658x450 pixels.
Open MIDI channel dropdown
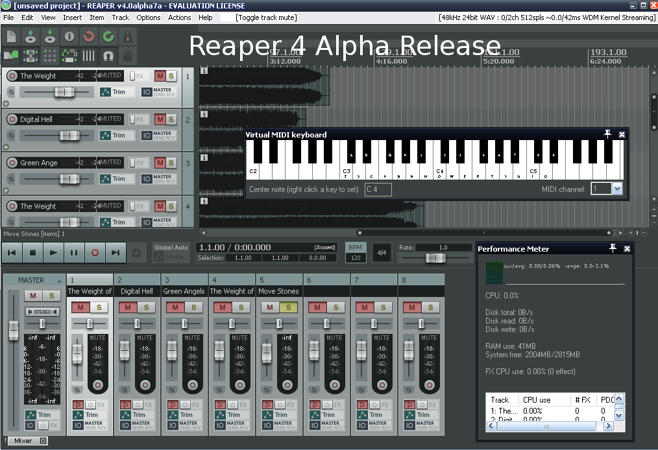click(617, 189)
